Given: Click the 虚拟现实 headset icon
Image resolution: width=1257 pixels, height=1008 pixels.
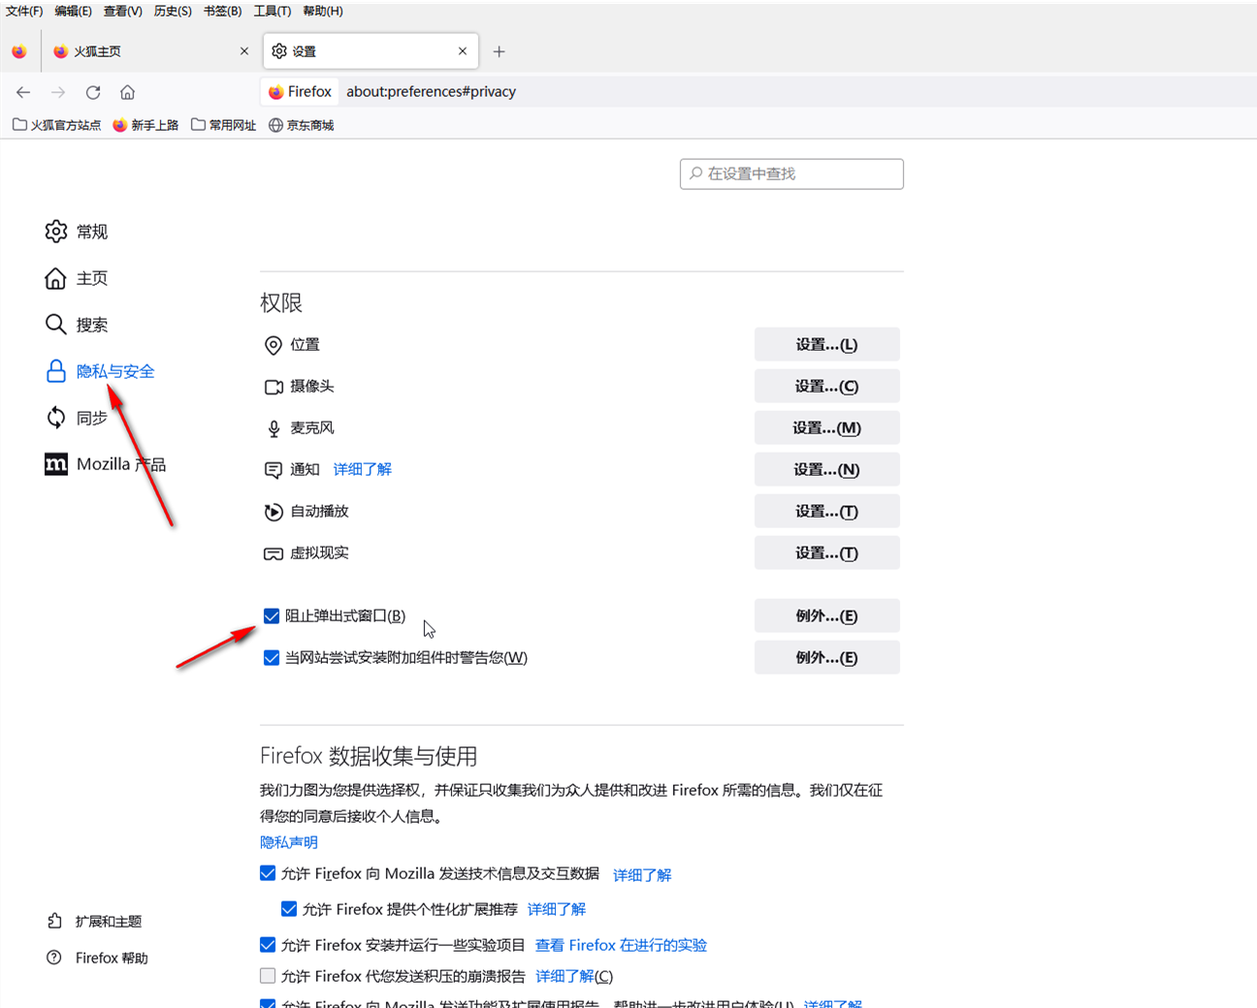Looking at the screenshot, I should coord(274,553).
